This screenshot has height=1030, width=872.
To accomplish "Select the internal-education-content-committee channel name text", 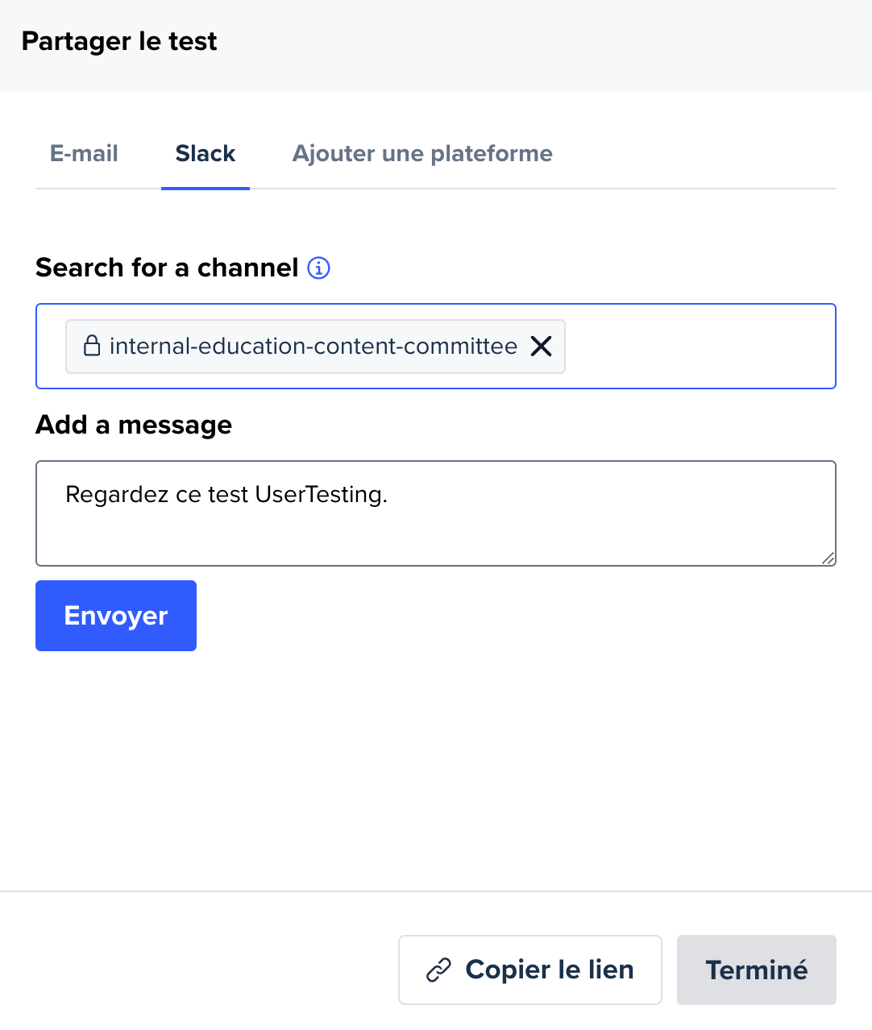I will [x=314, y=347].
